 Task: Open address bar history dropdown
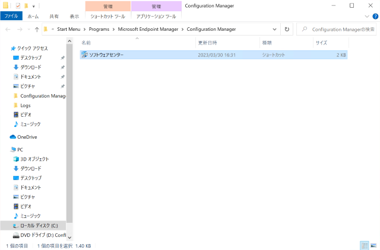[x=274, y=29]
